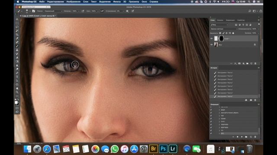Select the Rectangular Marquee tool

[17, 23]
